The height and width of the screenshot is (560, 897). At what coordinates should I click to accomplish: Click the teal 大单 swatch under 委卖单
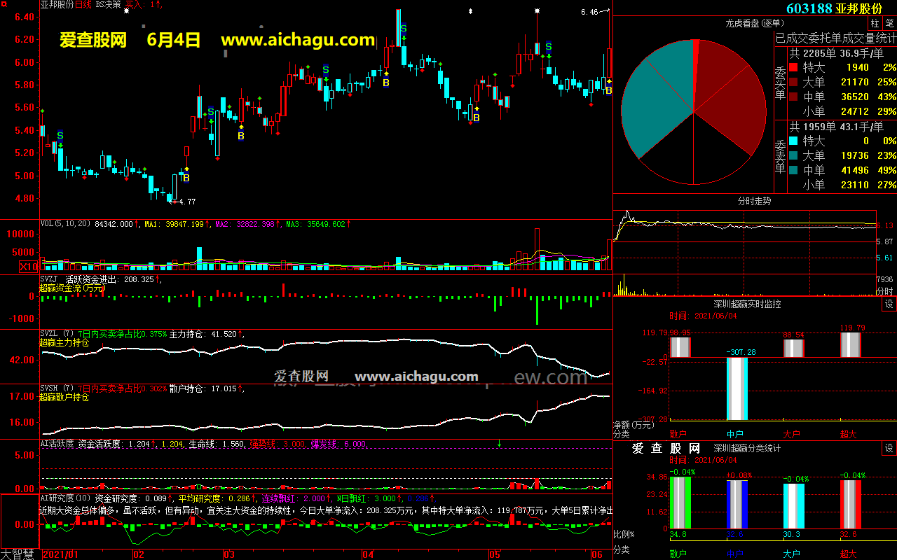point(793,155)
